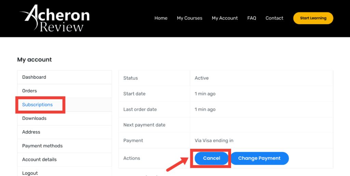Open Payment methods sidebar item
Viewport: 350px width, 176px height.
point(42,146)
